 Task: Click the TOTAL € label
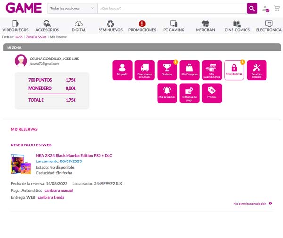coord(36,100)
